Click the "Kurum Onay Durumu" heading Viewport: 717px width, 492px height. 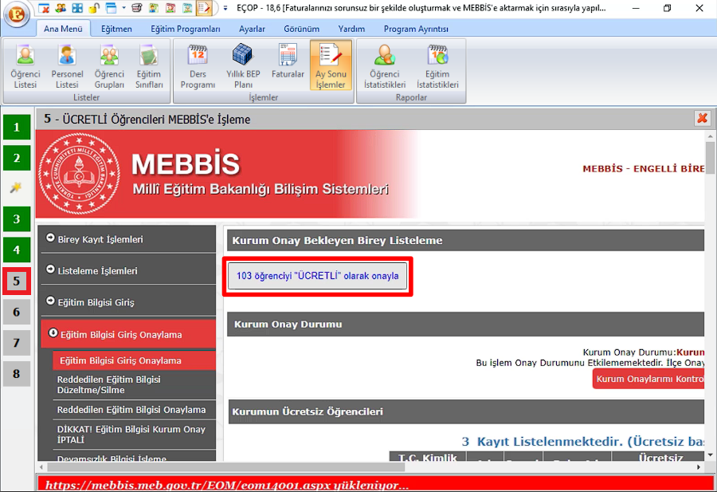tap(288, 324)
